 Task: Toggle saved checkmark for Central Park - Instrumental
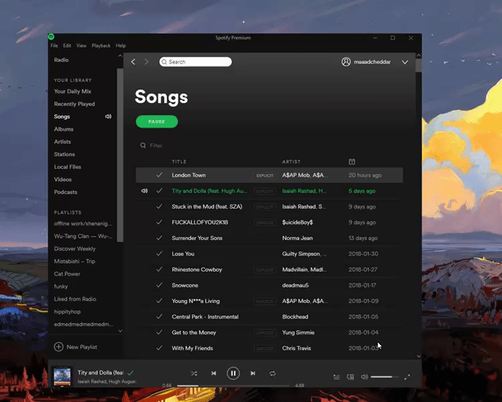click(x=159, y=316)
